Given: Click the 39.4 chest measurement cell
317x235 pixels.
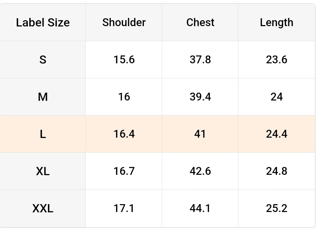Looking at the screenshot, I should [x=200, y=97].
